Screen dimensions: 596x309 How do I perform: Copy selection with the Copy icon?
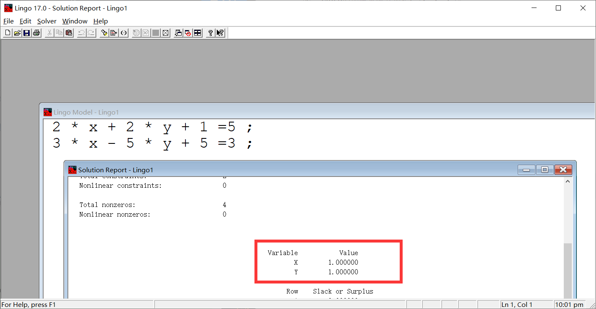click(x=59, y=33)
